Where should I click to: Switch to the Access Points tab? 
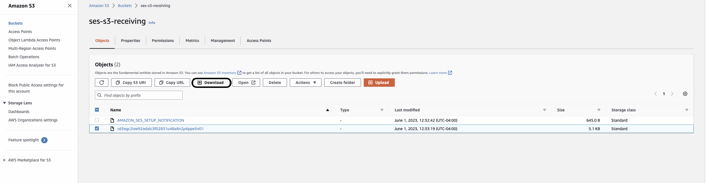point(259,41)
